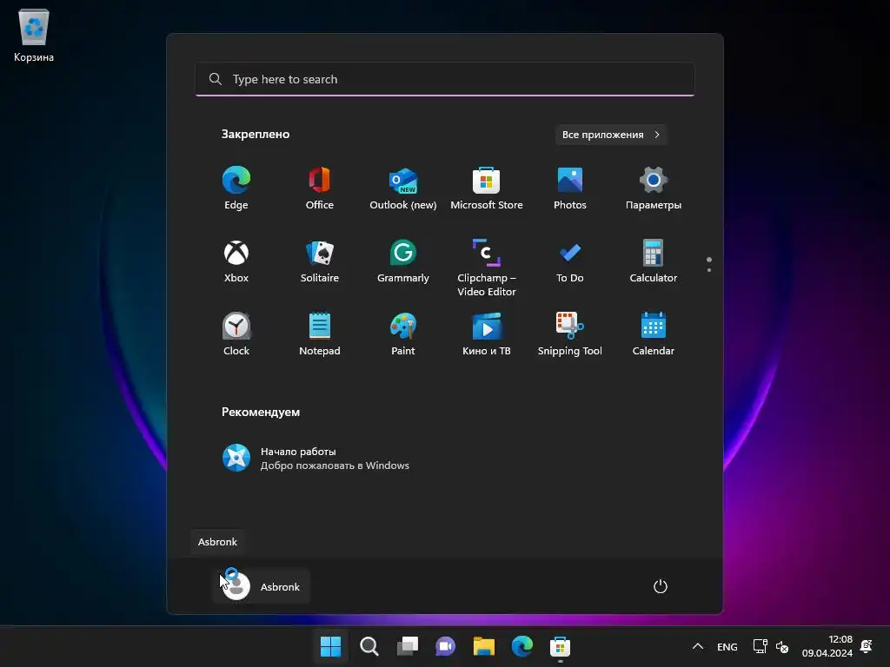Open Microsoft Store in pinned apps
Viewport: 890px width, 667px height.
[x=487, y=188]
